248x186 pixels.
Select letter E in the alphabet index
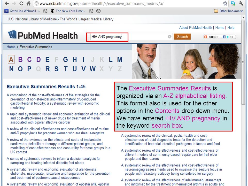(48, 59)
